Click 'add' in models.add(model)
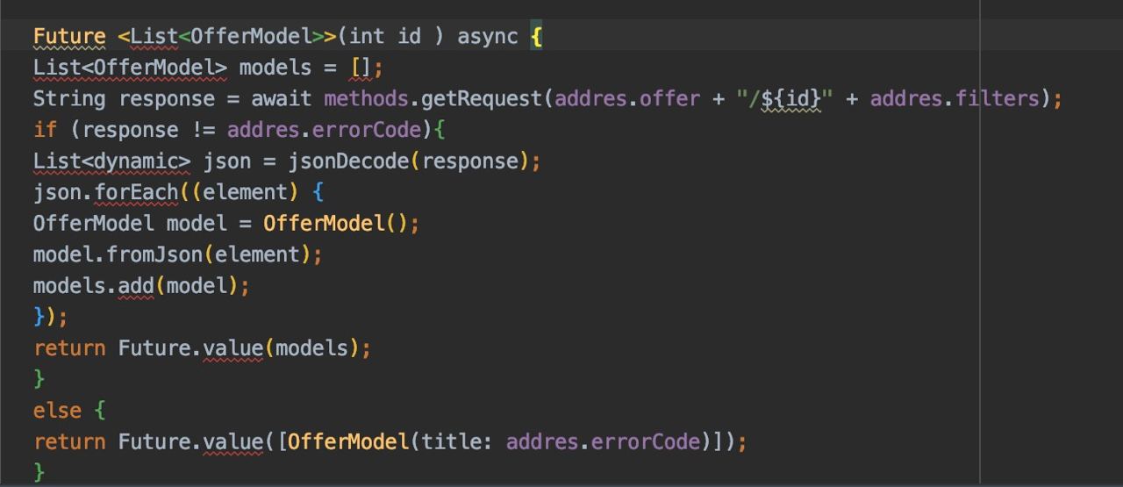1123x487 pixels. [x=136, y=285]
